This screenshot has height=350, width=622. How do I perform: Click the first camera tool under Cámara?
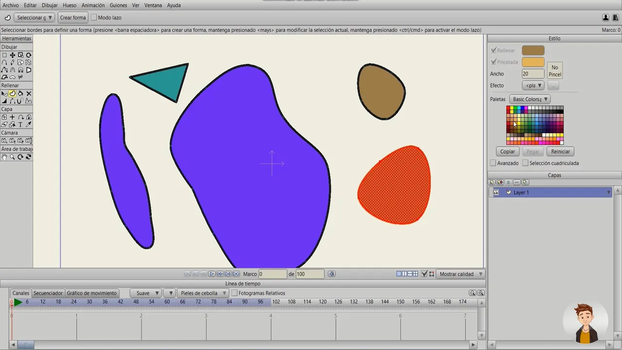4,140
